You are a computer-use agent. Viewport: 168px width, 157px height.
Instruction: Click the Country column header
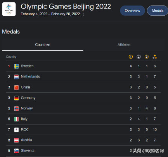tap(11, 57)
